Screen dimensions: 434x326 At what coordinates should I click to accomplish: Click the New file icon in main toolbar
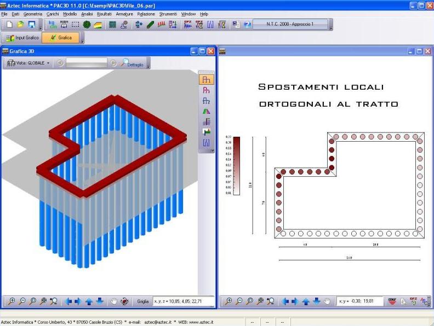tap(9, 25)
